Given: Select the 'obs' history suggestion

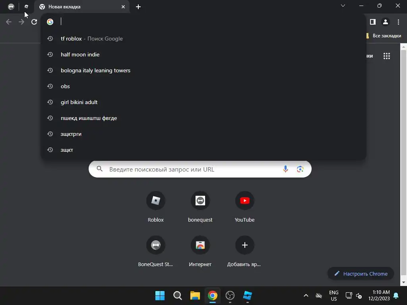Looking at the screenshot, I should pyautogui.click(x=203, y=86).
